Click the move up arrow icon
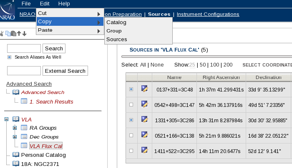 click(19, 34)
